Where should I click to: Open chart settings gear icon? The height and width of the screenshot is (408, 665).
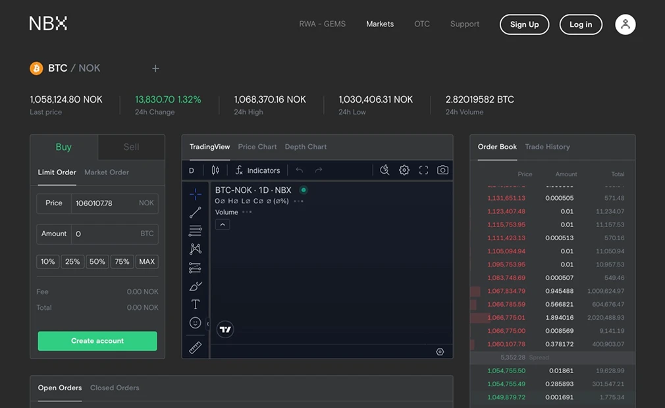coord(404,170)
